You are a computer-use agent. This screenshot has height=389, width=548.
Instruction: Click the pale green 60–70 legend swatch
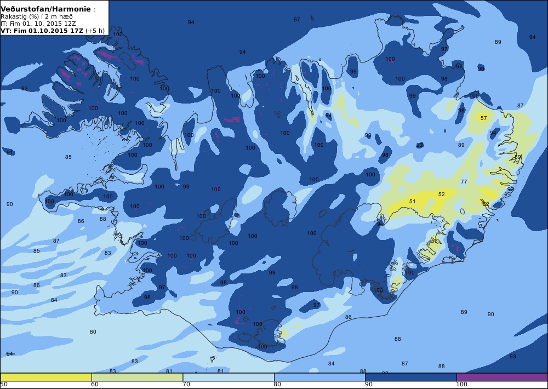tap(138, 377)
